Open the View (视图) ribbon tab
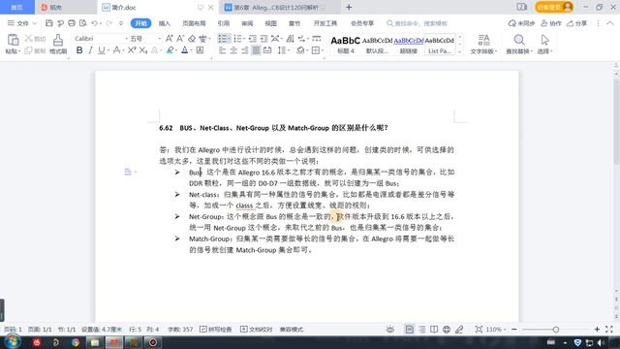Image resolution: width=620 pixels, height=349 pixels. pyautogui.click(x=270, y=23)
